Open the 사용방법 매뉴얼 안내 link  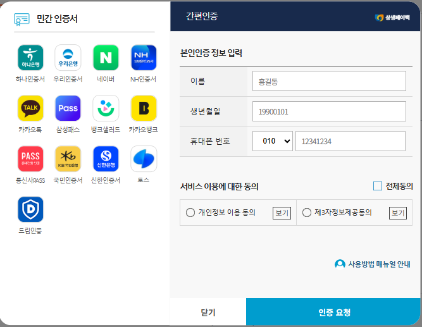click(379, 264)
